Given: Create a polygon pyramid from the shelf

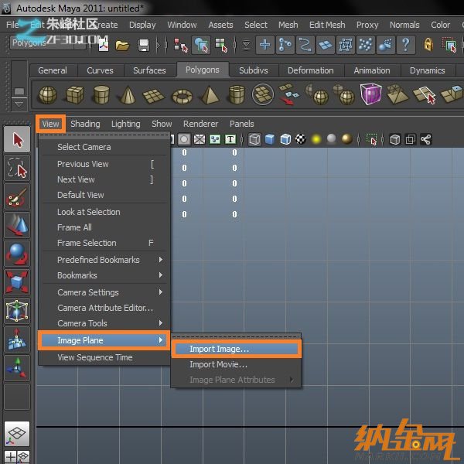Looking at the screenshot, I should [x=210, y=94].
